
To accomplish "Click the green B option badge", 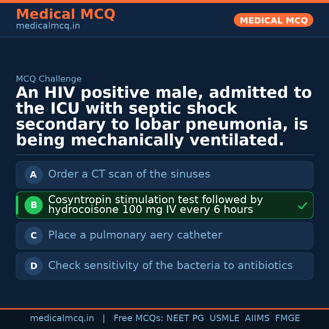I will 34,205.
